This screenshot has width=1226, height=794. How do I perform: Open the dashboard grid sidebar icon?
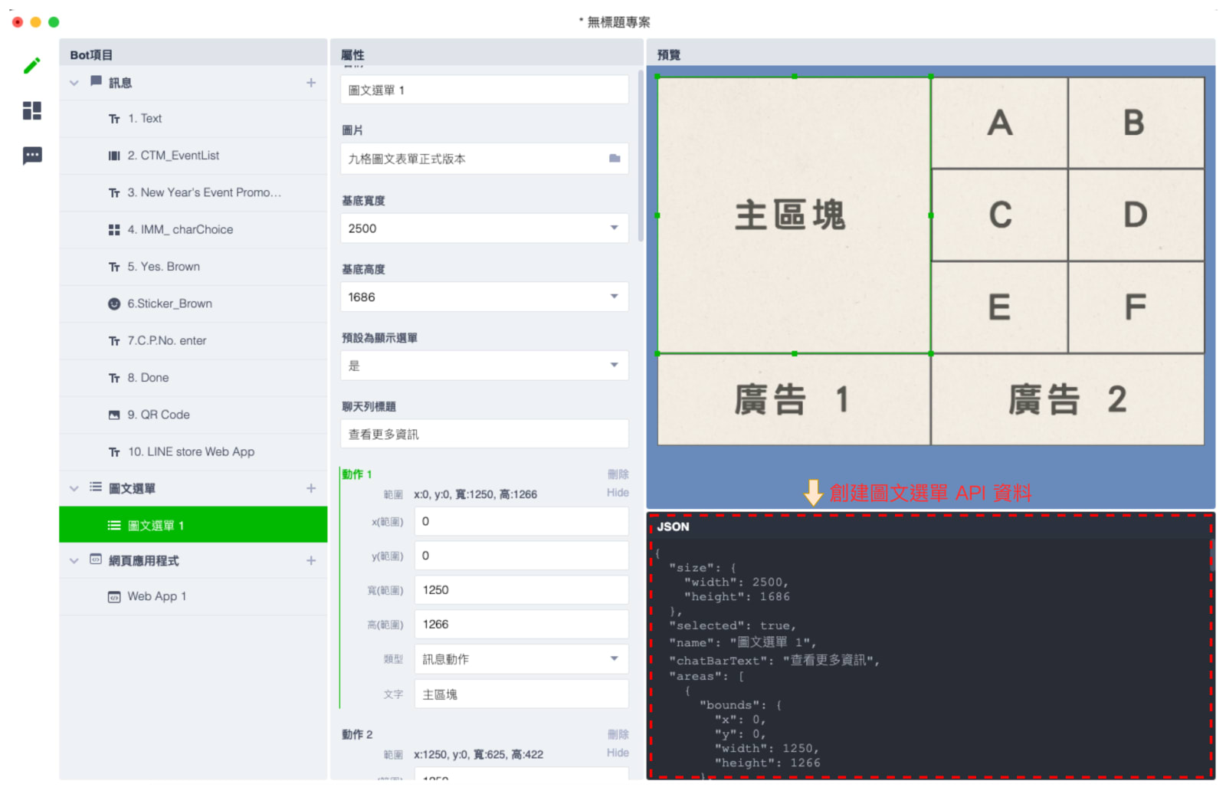pyautogui.click(x=31, y=110)
